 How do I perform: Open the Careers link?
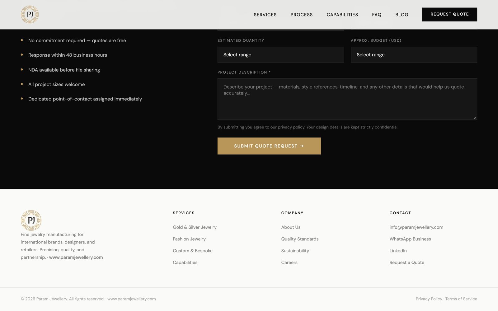(289, 262)
